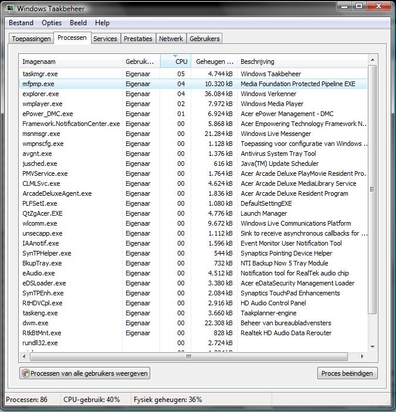
Task: Select the eDSLoader.exe process row
Action: coord(193,283)
